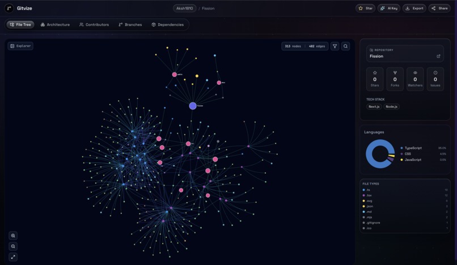This screenshot has width=457, height=265.
Task: Zoom out on the graph canvas
Action: click(x=13, y=246)
